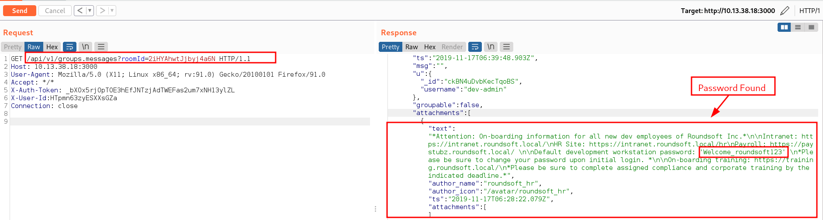Viewport: 823px width, 220px height.
Task: Open the Render tab in Response
Action: coord(452,47)
